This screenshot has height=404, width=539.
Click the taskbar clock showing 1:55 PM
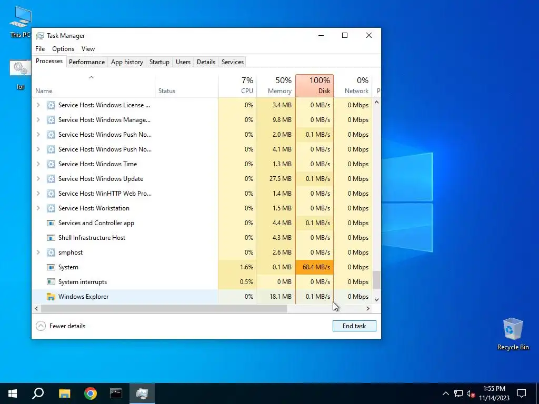(494, 393)
